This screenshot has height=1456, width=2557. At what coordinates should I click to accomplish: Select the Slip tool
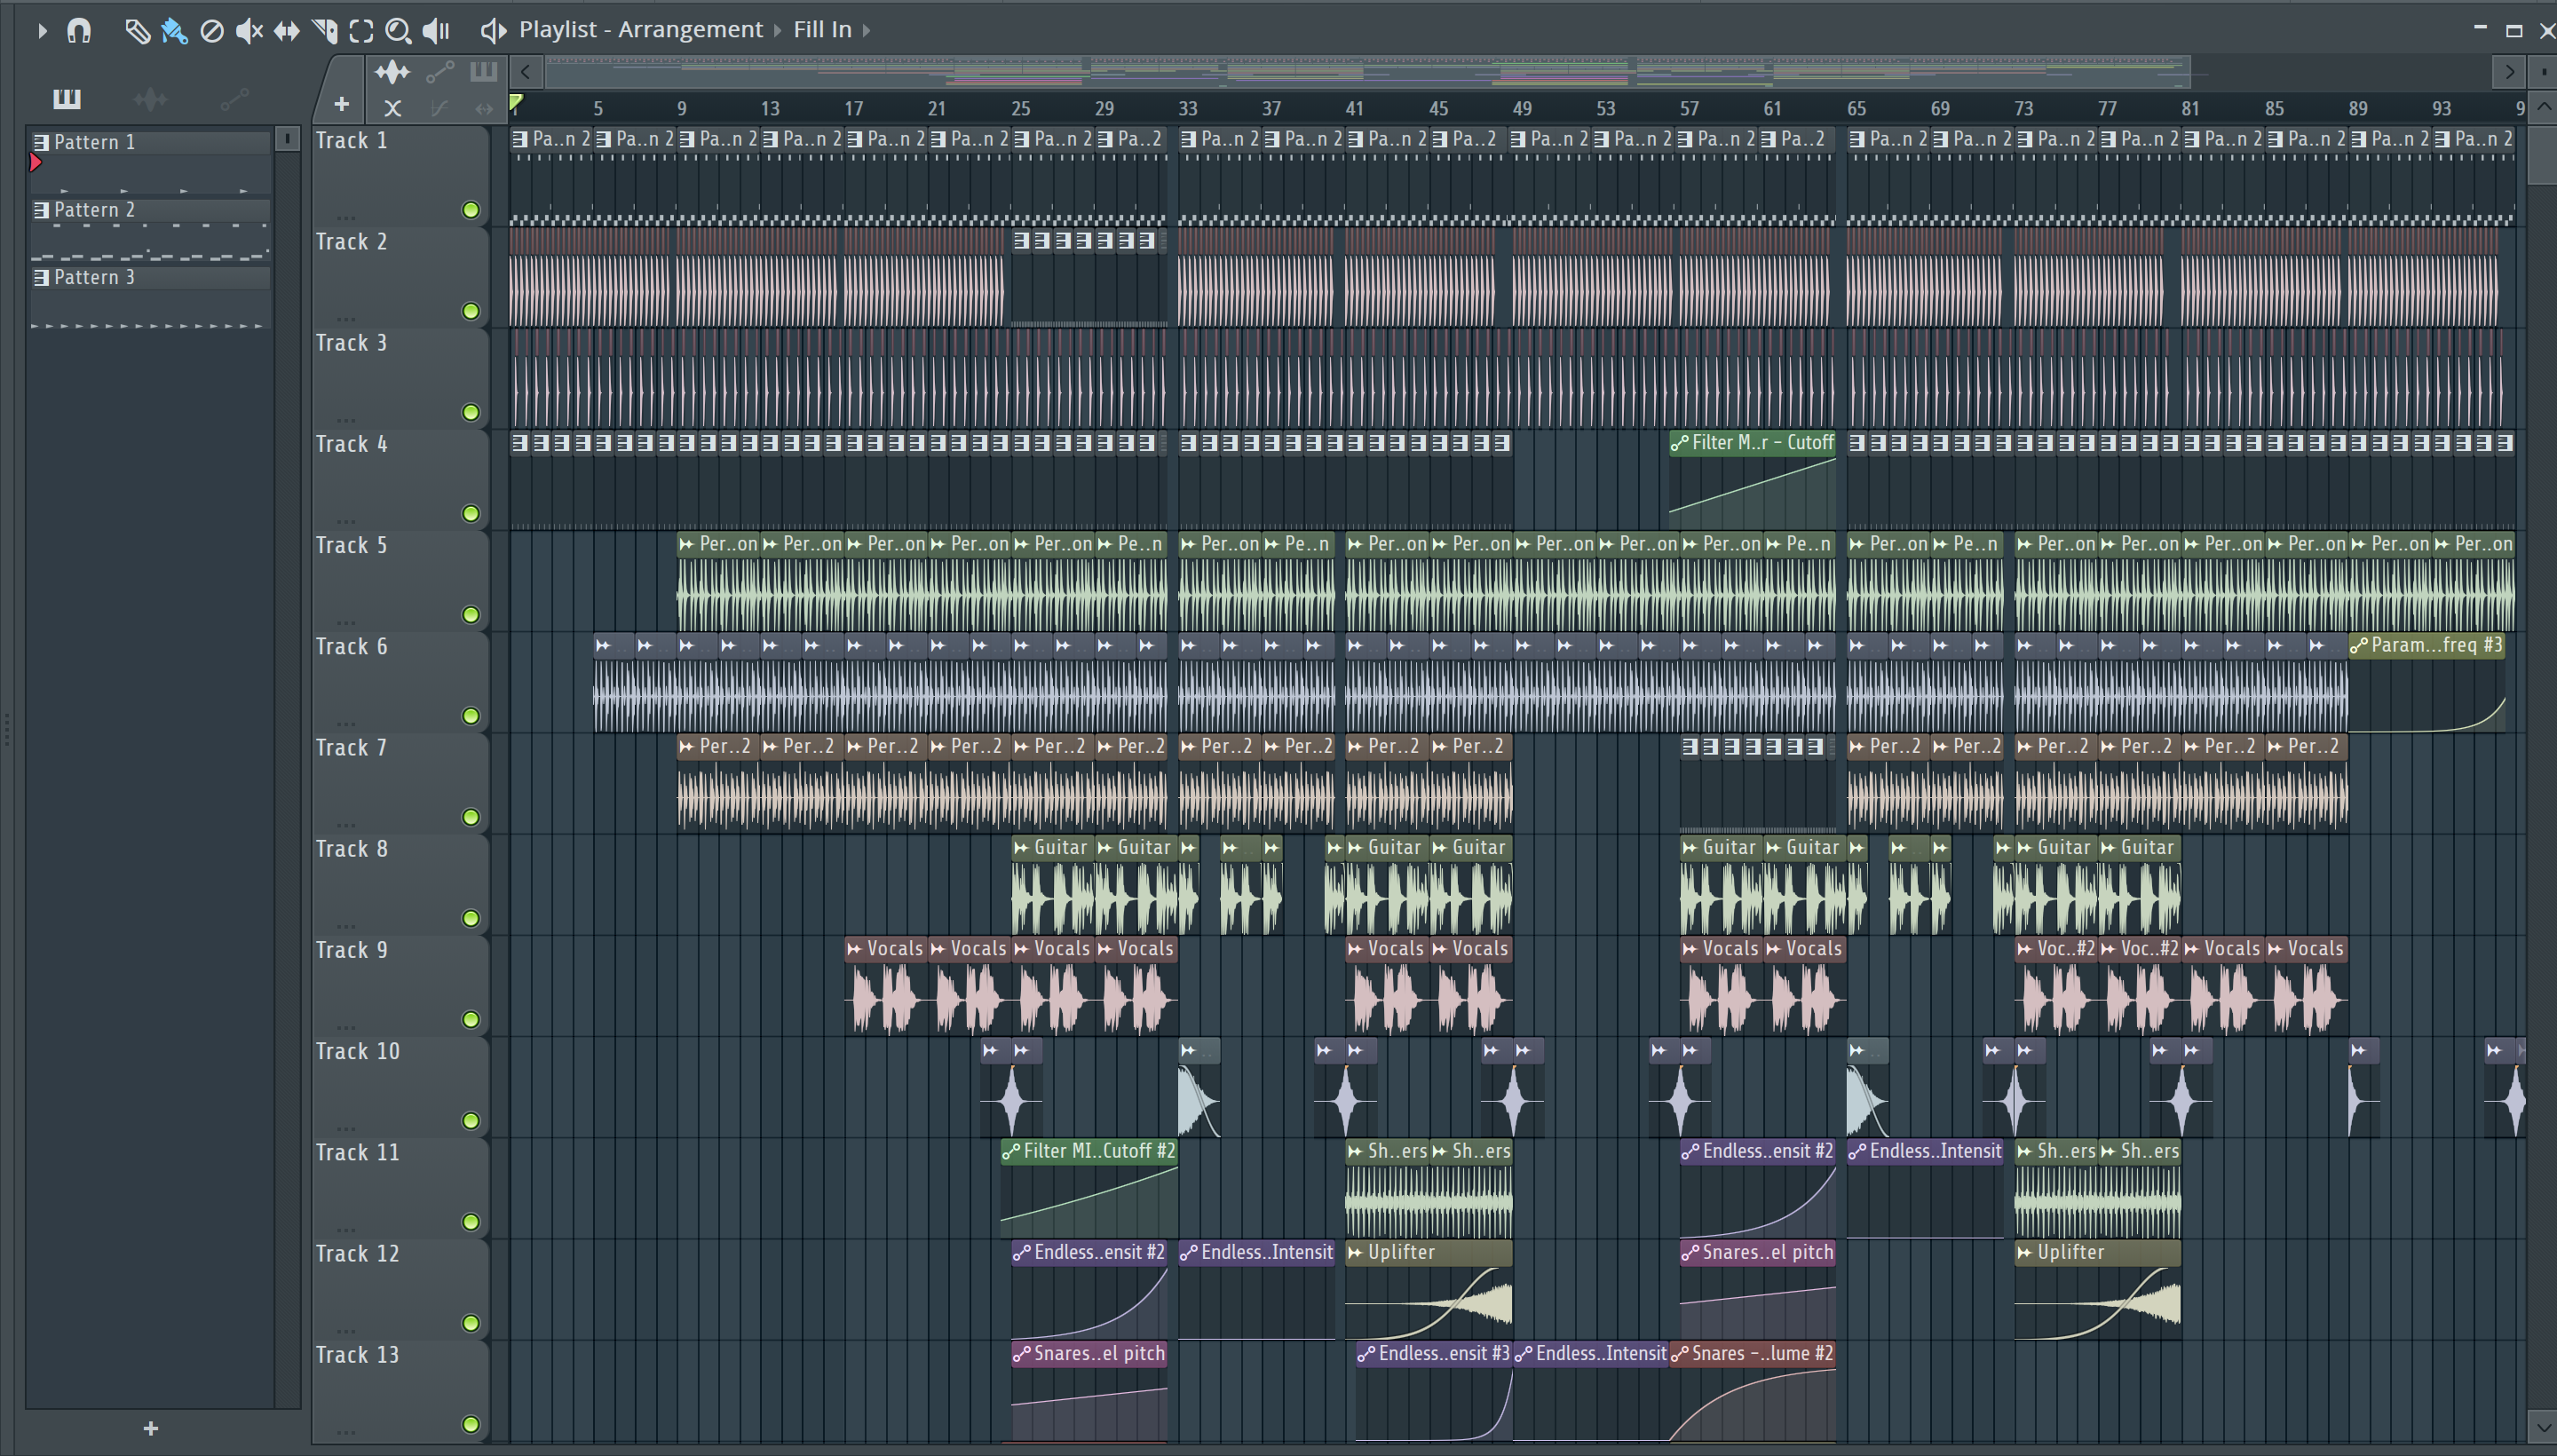coord(287,31)
